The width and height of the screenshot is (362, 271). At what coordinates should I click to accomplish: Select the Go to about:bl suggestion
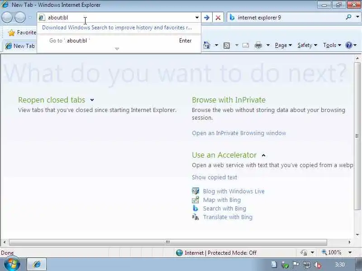tap(119, 41)
